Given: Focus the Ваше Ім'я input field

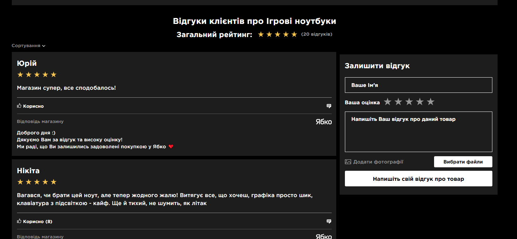Looking at the screenshot, I should (418, 85).
